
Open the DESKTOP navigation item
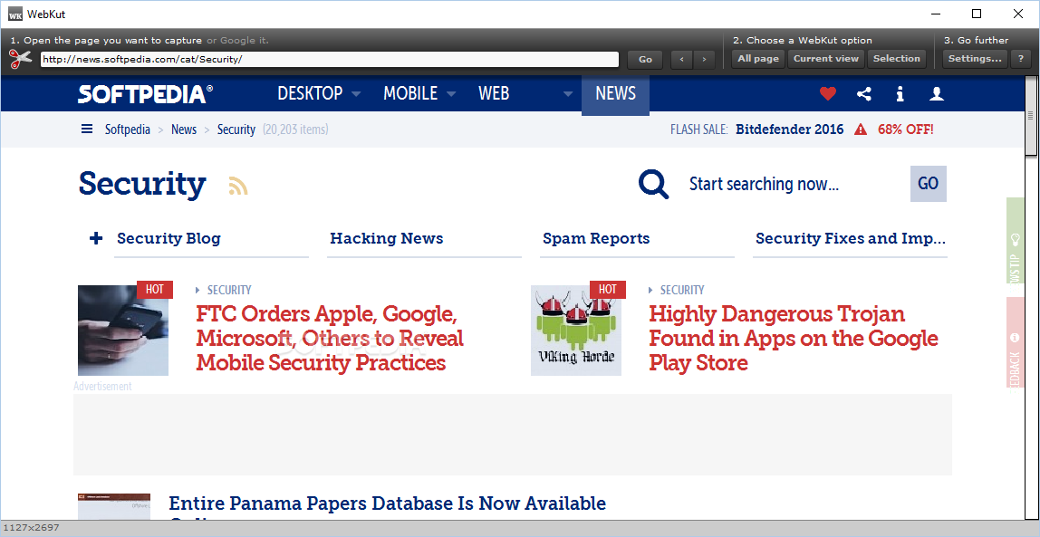[310, 93]
